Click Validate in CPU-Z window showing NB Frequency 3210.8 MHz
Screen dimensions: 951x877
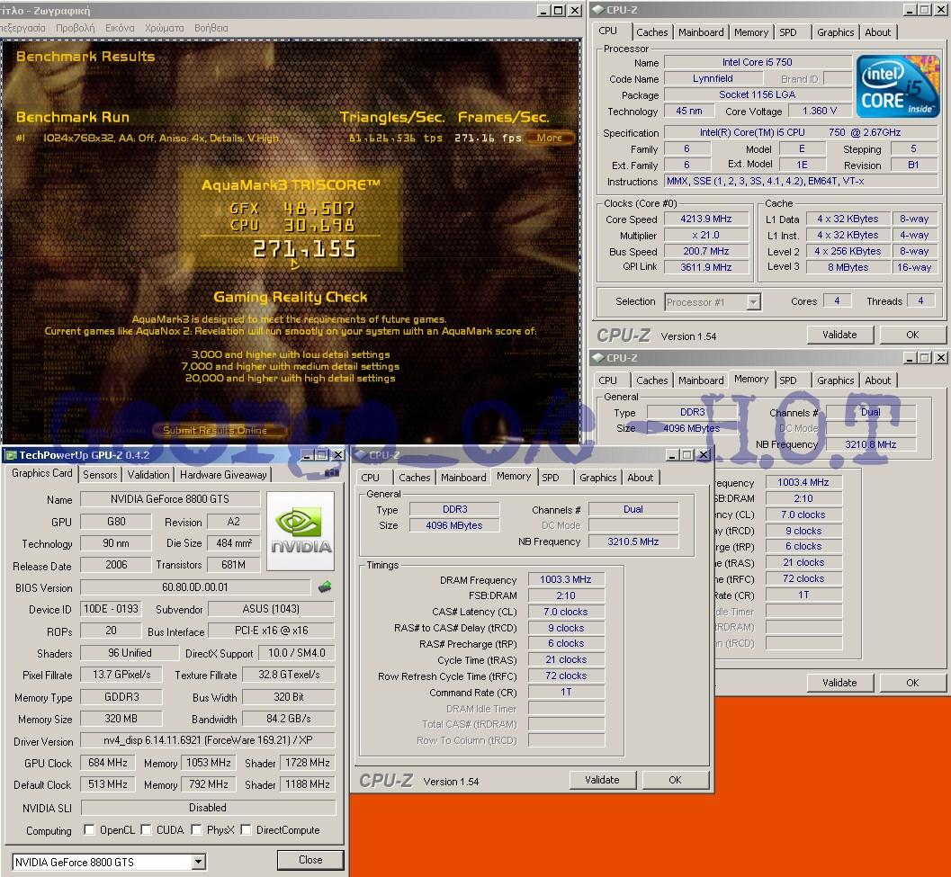pyautogui.click(x=839, y=683)
